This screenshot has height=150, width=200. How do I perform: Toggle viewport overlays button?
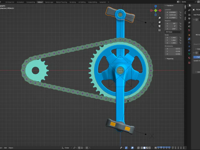(x=132, y=148)
